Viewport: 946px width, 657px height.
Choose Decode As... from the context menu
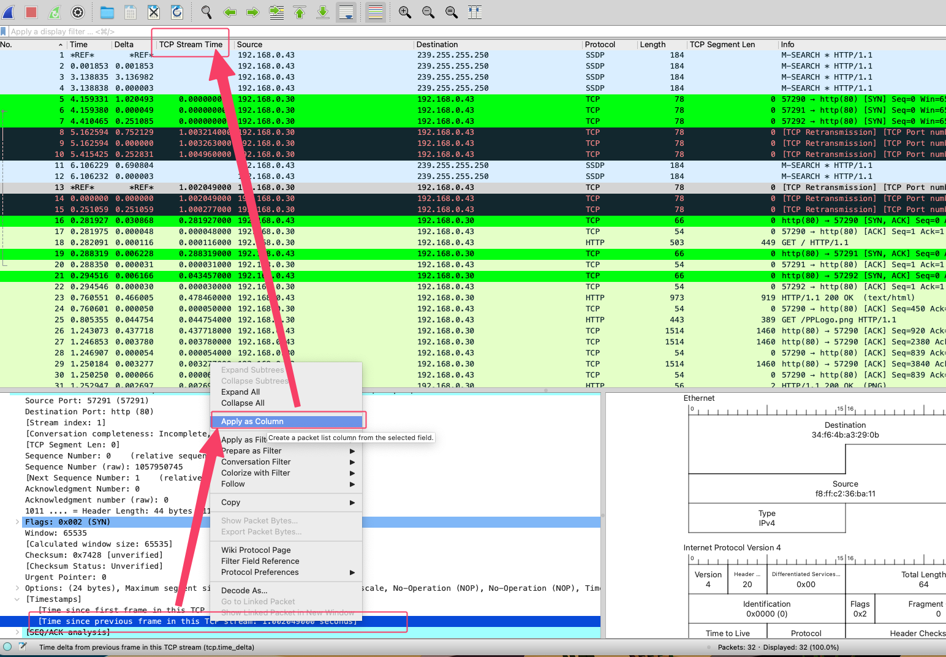[x=244, y=590]
